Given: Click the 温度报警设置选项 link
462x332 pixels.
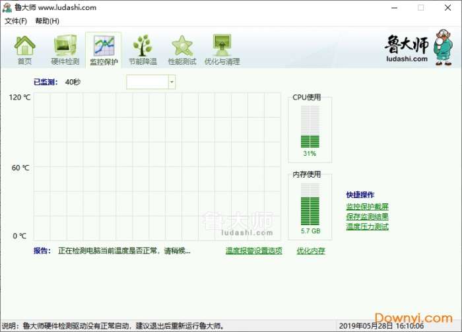Looking at the screenshot, I should (x=254, y=251).
